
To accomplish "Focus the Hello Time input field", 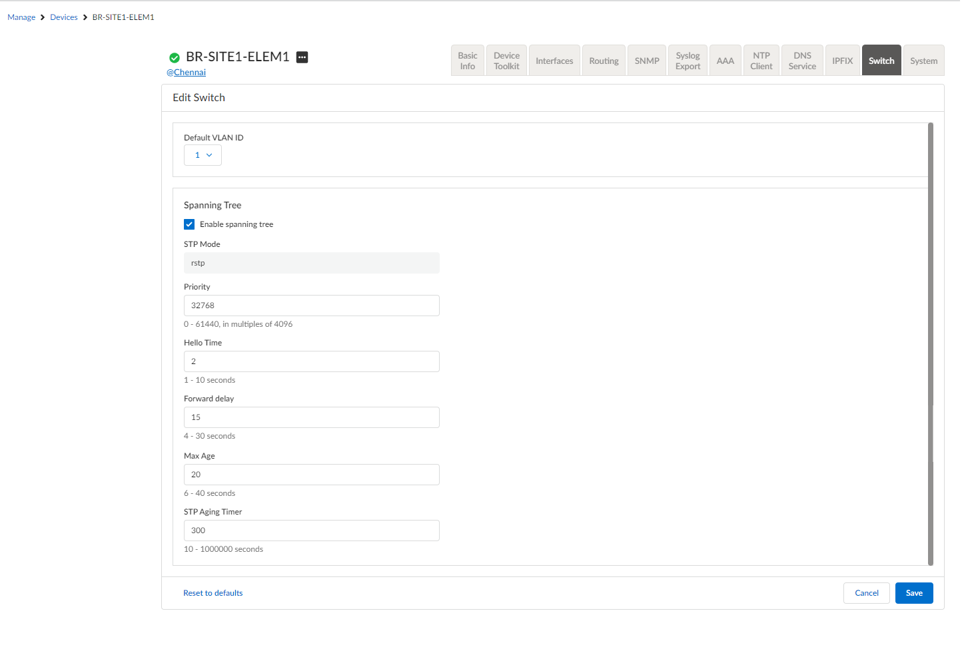I will [311, 361].
